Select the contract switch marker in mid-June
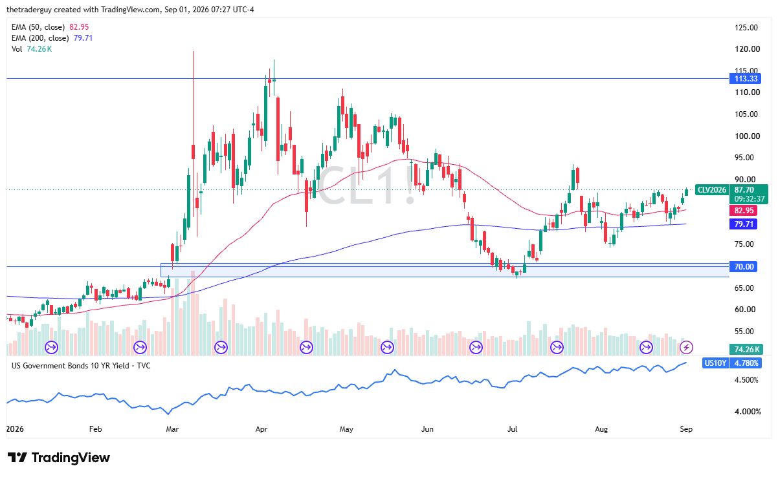This screenshot has width=778, height=477. pos(476,348)
